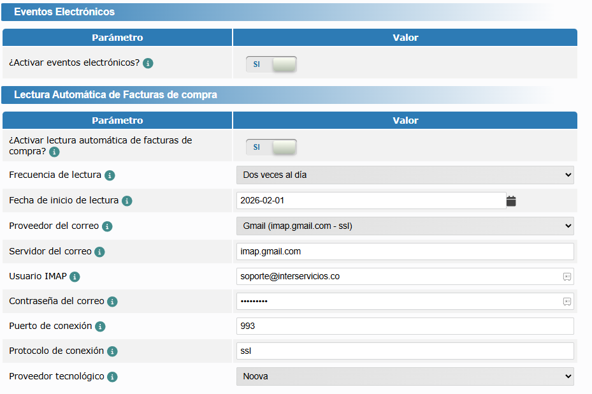Expand the Proveedor del correo dropdown
This screenshot has height=394, width=592.
coord(405,226)
